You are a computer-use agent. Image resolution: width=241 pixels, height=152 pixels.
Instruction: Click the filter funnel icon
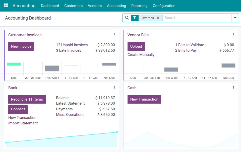point(135,18)
